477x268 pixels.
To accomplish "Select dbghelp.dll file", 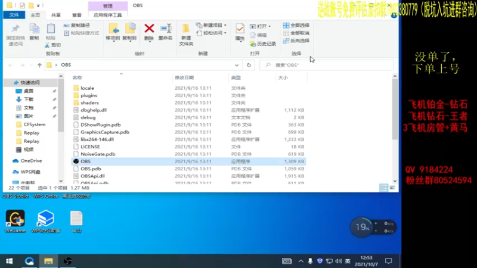I will [94, 110].
